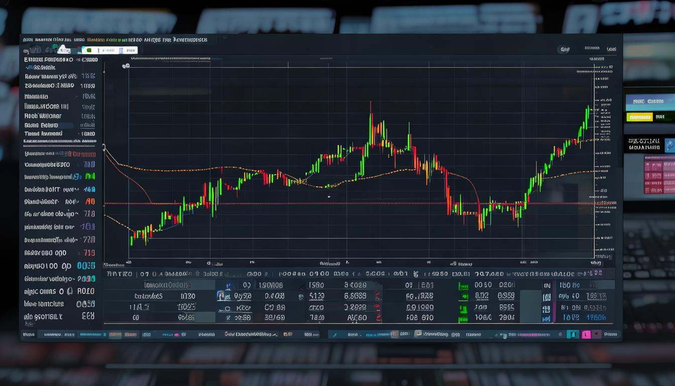Toggle the pink pill switch in the bottom status bar
The width and height of the screenshot is (675, 386).
(x=586, y=334)
